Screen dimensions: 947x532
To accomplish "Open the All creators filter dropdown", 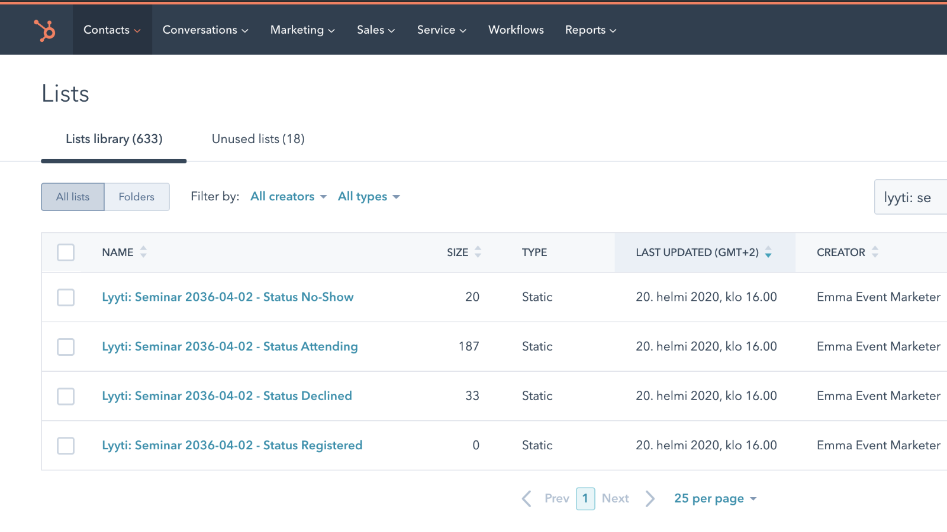I will (x=288, y=196).
